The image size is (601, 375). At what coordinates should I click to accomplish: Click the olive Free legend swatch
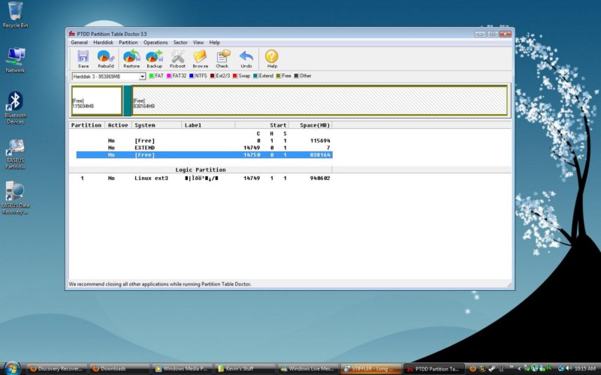point(278,76)
